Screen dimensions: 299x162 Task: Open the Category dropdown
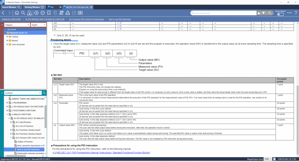(17, 25)
